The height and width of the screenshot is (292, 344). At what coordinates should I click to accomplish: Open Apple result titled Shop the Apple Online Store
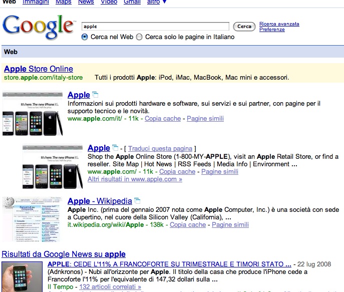click(99, 148)
